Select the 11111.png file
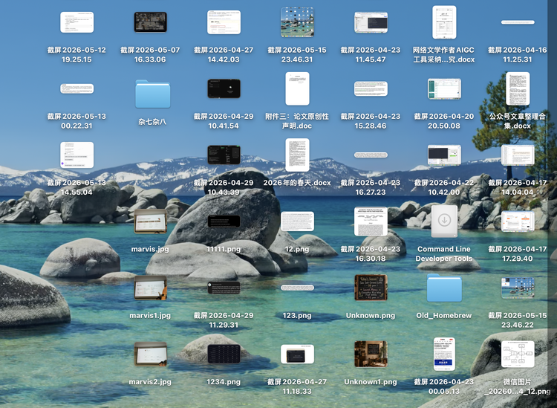 tap(224, 221)
